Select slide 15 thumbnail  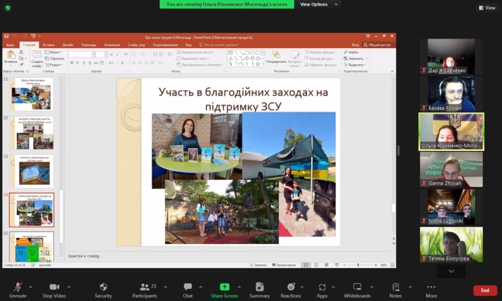click(31, 246)
